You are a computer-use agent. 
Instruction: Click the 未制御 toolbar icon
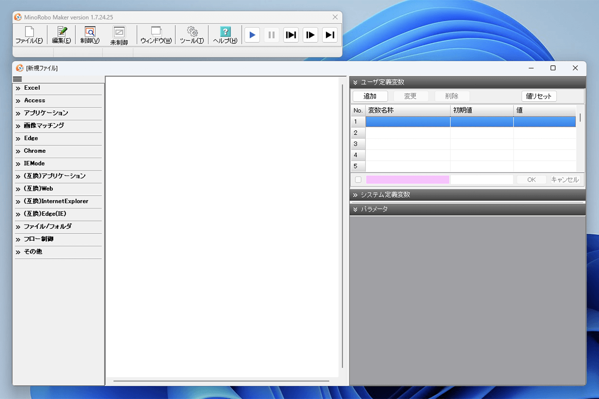119,35
